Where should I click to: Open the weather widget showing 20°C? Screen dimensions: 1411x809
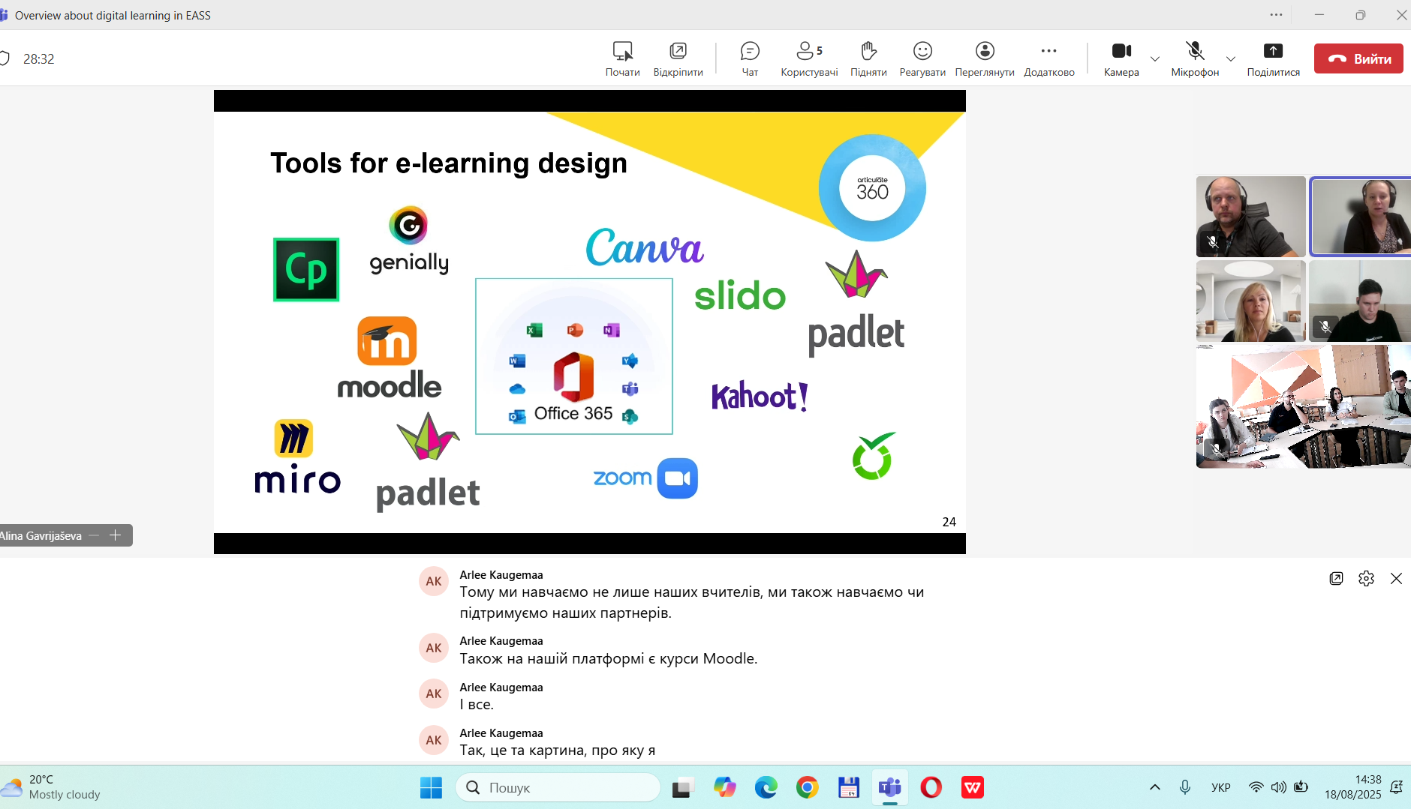[x=51, y=787]
